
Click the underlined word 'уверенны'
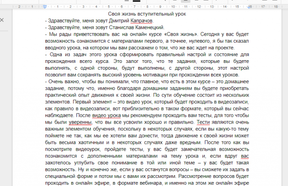click(x=80, y=122)
